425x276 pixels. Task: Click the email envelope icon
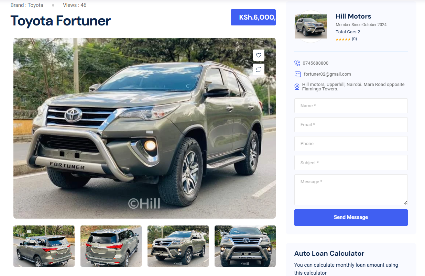pyautogui.click(x=298, y=74)
